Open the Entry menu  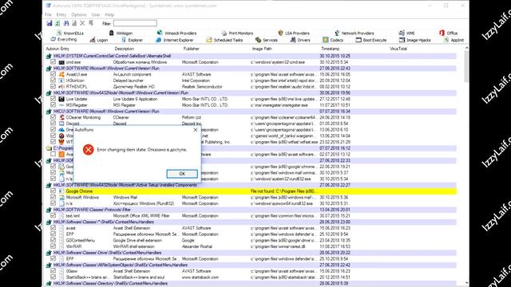[x=61, y=14]
